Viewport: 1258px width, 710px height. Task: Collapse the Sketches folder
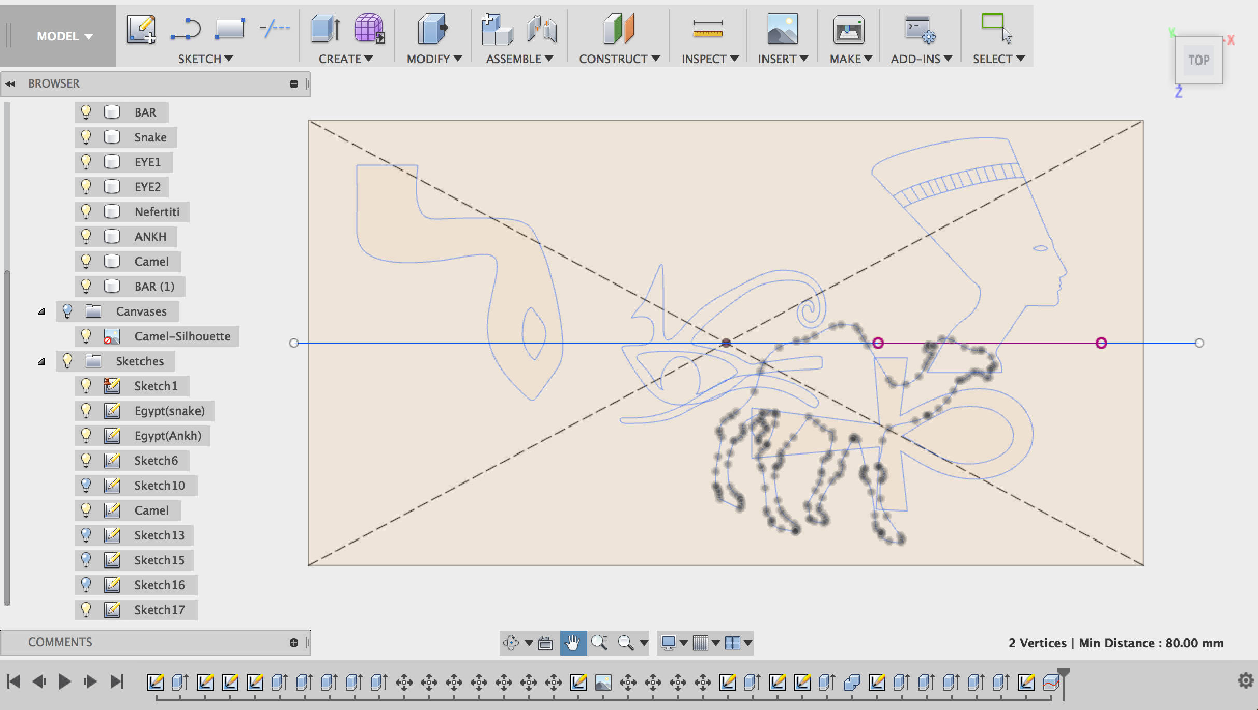41,361
